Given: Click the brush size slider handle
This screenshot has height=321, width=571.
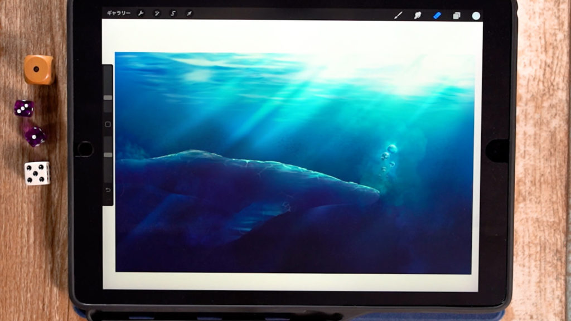Looking at the screenshot, I should 108,97.
